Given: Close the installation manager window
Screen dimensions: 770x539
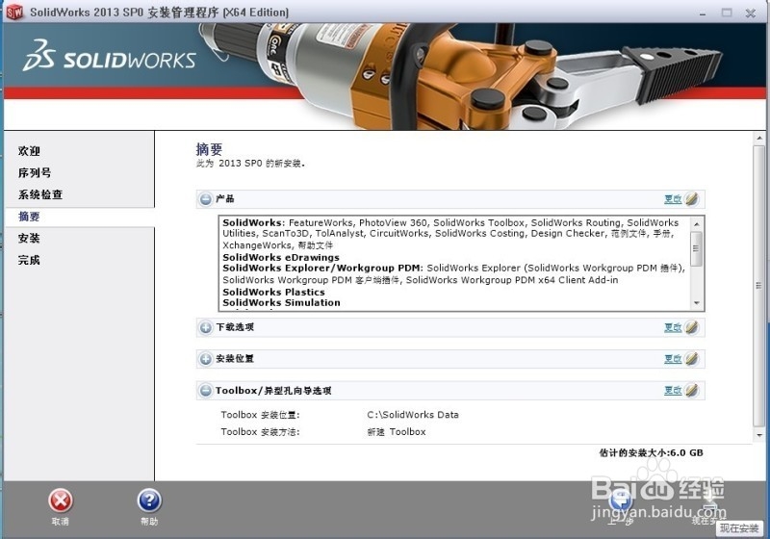Looking at the screenshot, I should coord(751,13).
